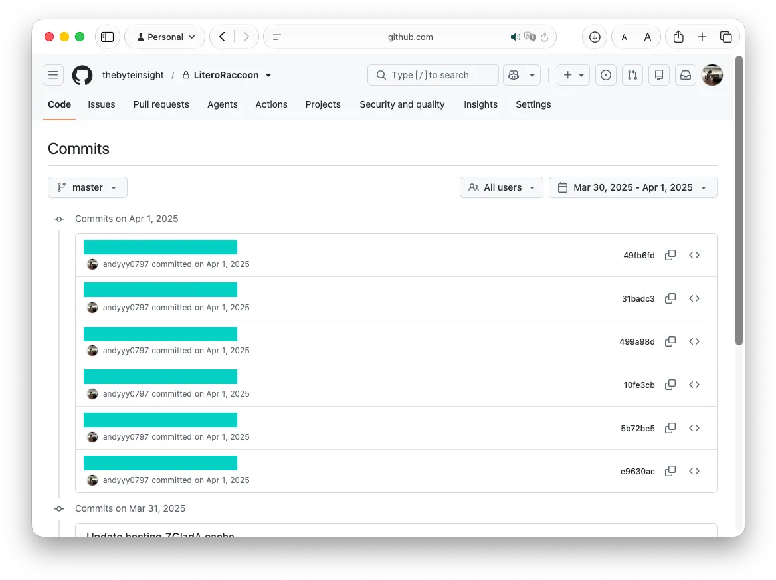Open the repositories icon in header
Viewport: 776px width, 580px height.
click(659, 75)
